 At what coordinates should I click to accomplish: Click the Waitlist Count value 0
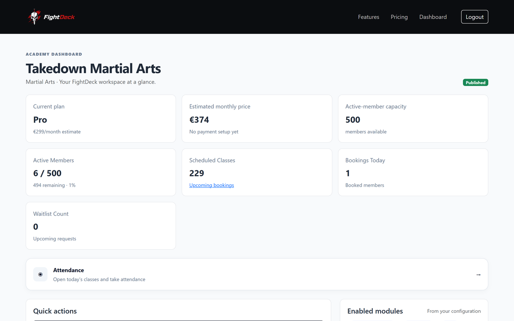(x=36, y=227)
